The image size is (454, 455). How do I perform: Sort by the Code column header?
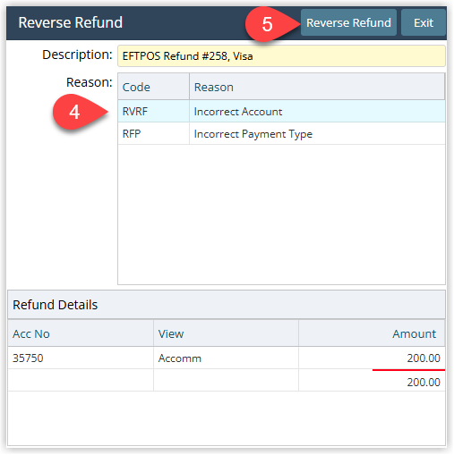153,87
